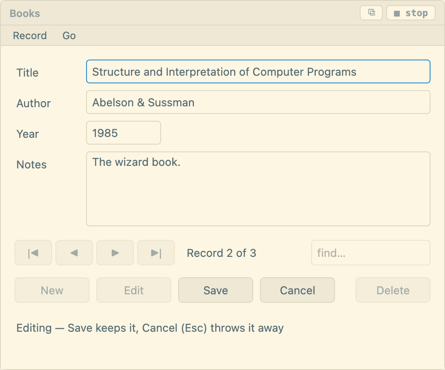The image size is (445, 370).
Task: Click the overlapping-squares window icon button
Action: click(x=371, y=13)
